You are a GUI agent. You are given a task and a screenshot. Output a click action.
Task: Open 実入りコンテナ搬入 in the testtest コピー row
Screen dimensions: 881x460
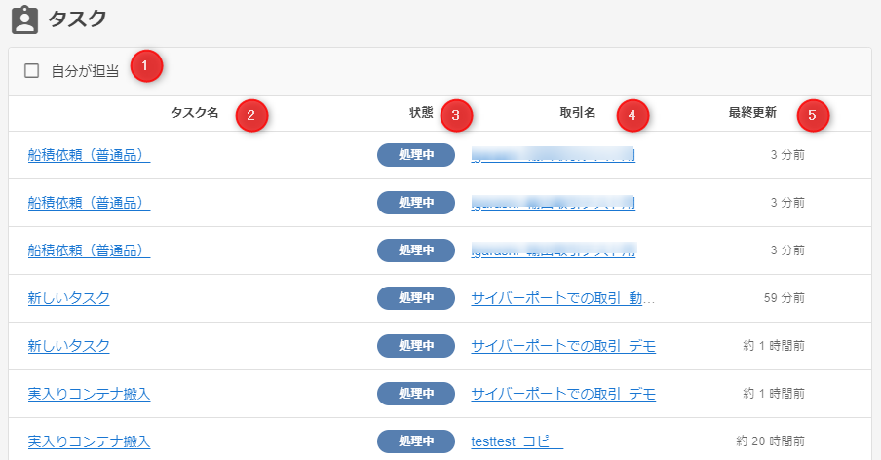click(89, 441)
